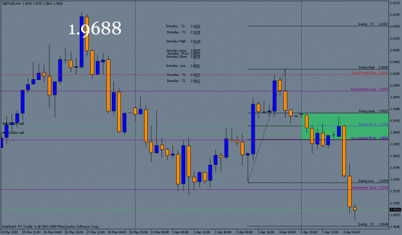The image size is (402, 235).
Task: Click the tall blue candle at chart peak
Action: point(82,42)
